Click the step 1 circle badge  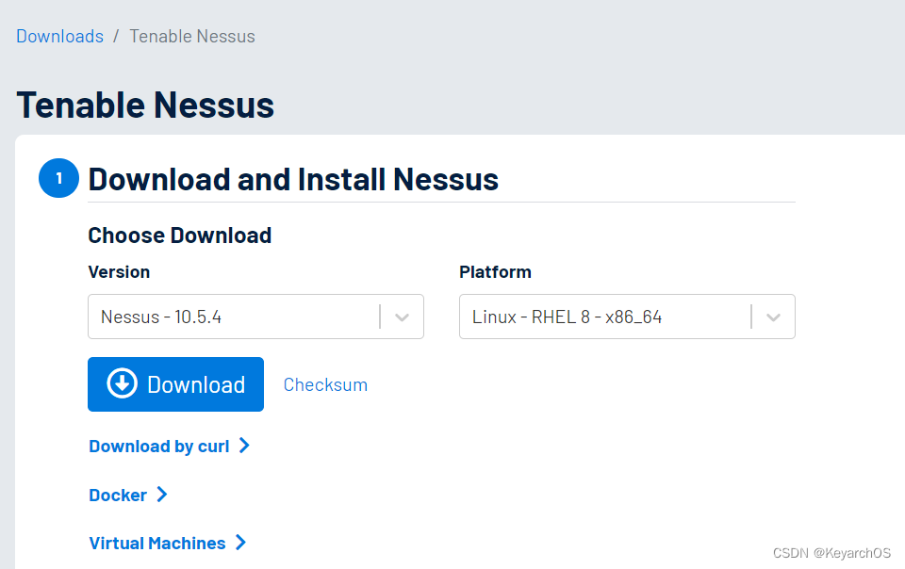click(58, 178)
